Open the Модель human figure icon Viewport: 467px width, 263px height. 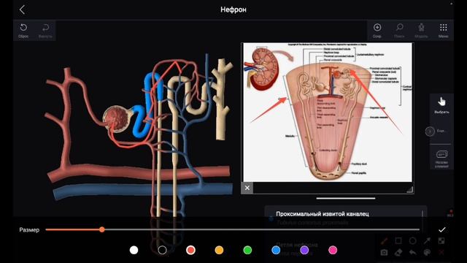click(x=421, y=28)
